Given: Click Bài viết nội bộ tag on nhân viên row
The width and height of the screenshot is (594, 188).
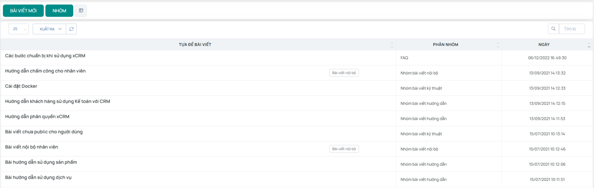Looking at the screenshot, I should click(344, 149).
